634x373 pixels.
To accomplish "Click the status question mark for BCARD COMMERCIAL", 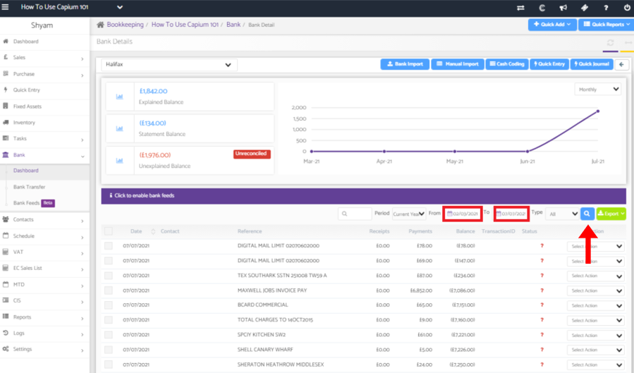I will [542, 305].
